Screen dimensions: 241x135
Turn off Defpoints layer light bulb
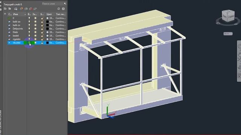coord(29,28)
